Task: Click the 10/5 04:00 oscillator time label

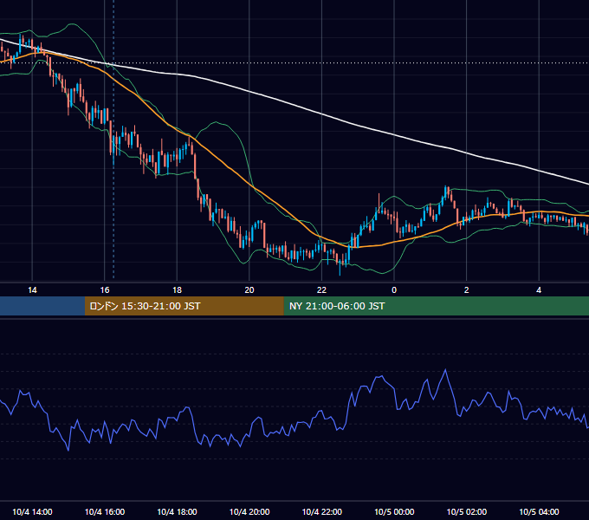Action: pyautogui.click(x=539, y=511)
